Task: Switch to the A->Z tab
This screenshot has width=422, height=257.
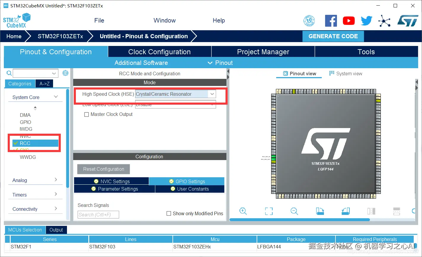Action: 44,84
